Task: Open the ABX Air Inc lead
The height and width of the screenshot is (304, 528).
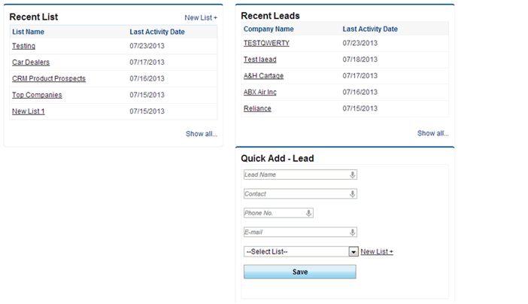Action: [260, 92]
